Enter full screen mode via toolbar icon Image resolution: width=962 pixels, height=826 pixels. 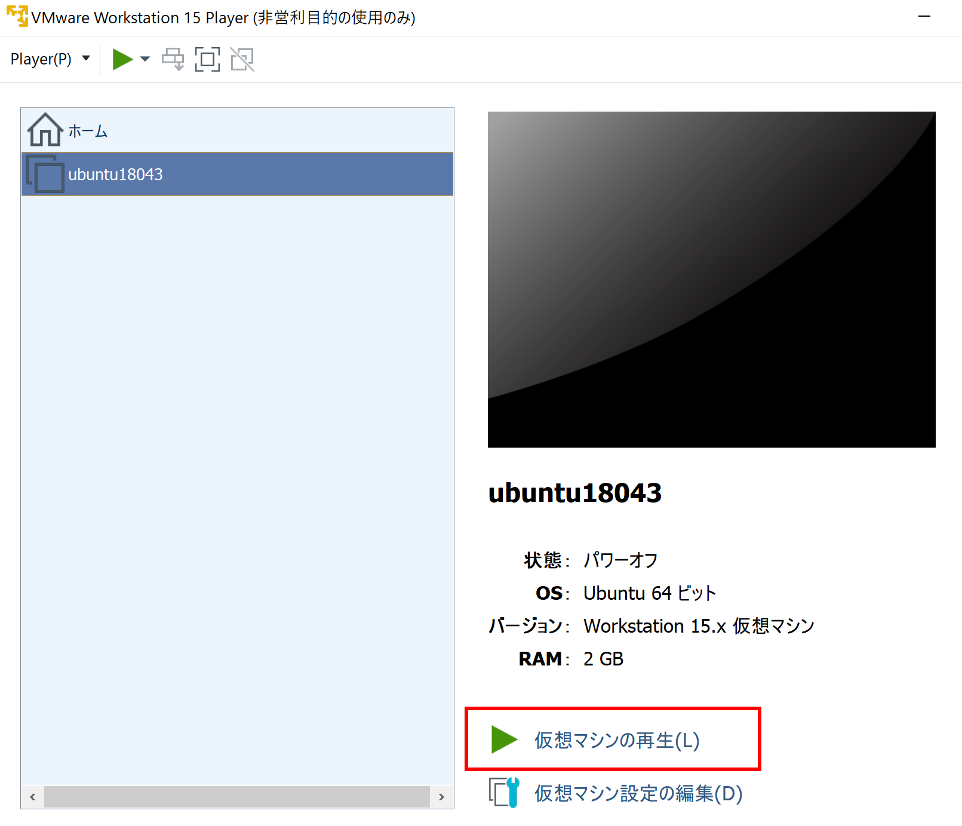(x=207, y=59)
